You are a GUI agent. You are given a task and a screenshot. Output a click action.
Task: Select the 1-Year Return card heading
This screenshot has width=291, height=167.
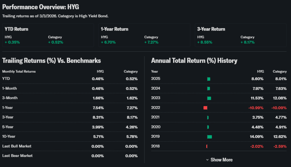pyautogui.click(x=115, y=29)
